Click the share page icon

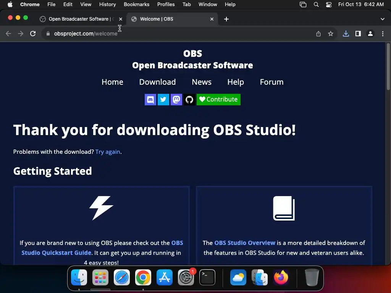coord(318,34)
